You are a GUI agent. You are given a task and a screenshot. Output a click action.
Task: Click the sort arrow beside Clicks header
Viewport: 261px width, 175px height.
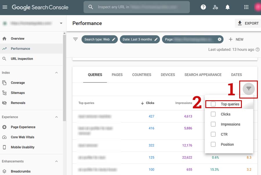point(142,103)
